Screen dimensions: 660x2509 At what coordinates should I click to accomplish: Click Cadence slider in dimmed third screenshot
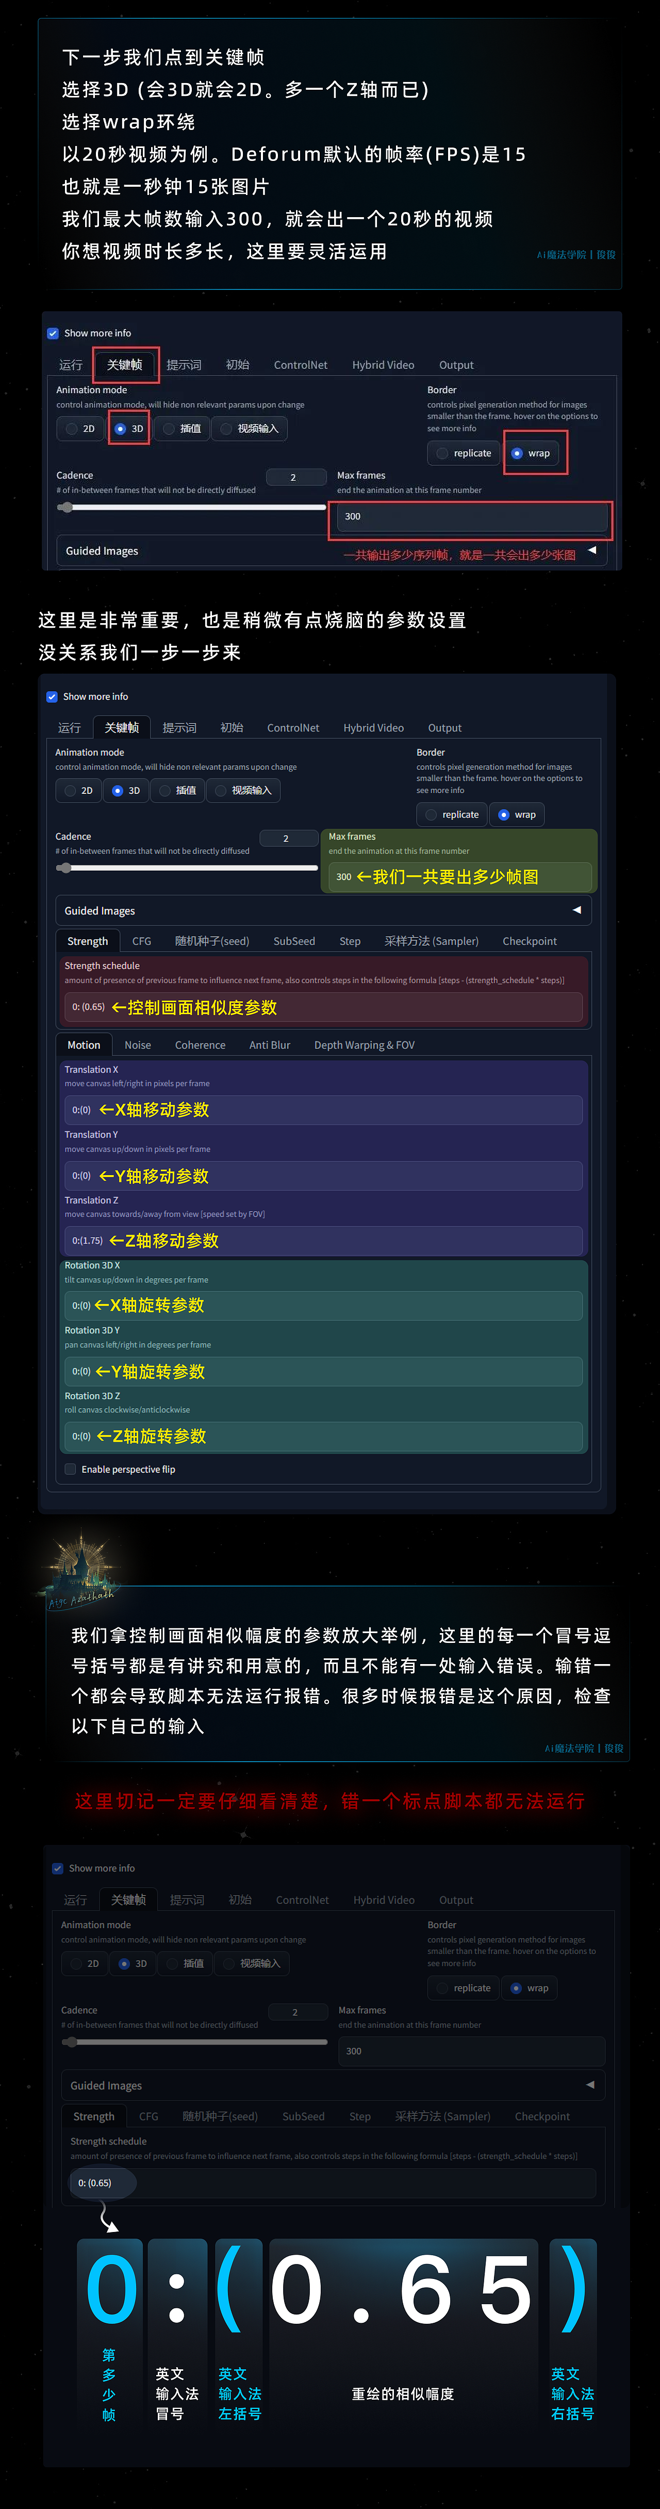[x=195, y=2042]
